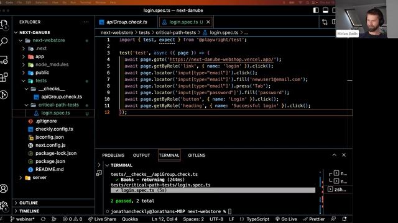The height and width of the screenshot is (223, 398).
Task: Open the Manage gear icon
Action: 4,206
